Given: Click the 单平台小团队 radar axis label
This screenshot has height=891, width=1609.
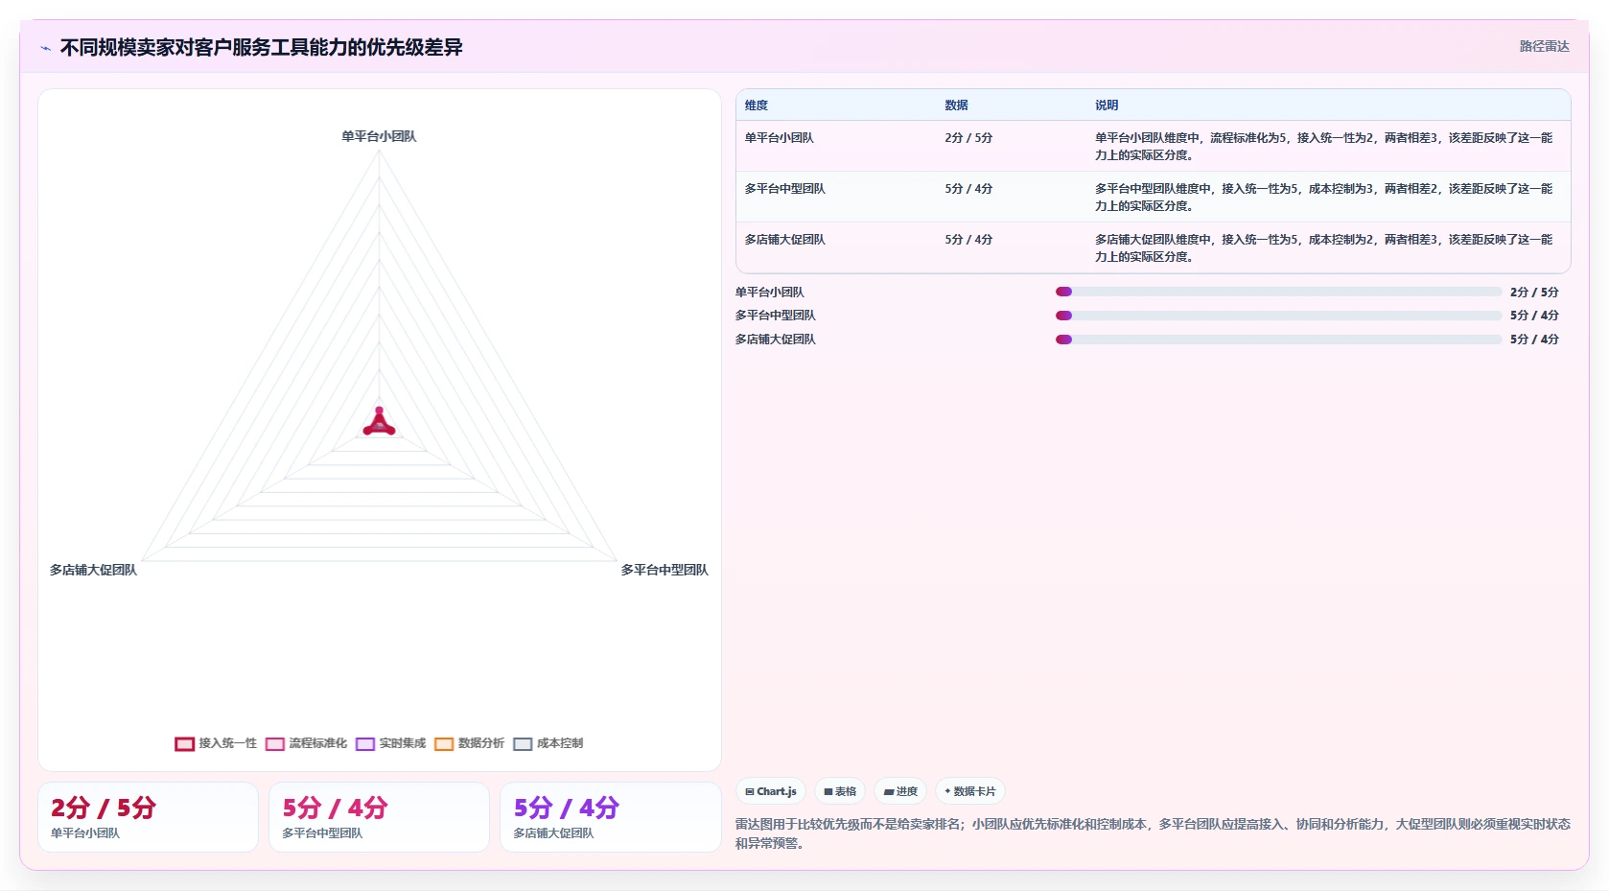Looking at the screenshot, I should pos(379,136).
